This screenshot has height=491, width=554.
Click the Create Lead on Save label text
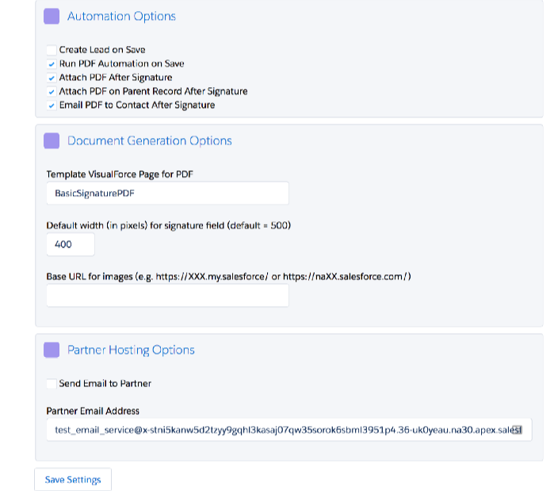pyautogui.click(x=102, y=50)
